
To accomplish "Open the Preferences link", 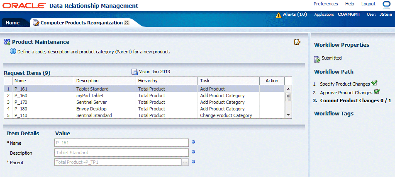I will (326, 4).
